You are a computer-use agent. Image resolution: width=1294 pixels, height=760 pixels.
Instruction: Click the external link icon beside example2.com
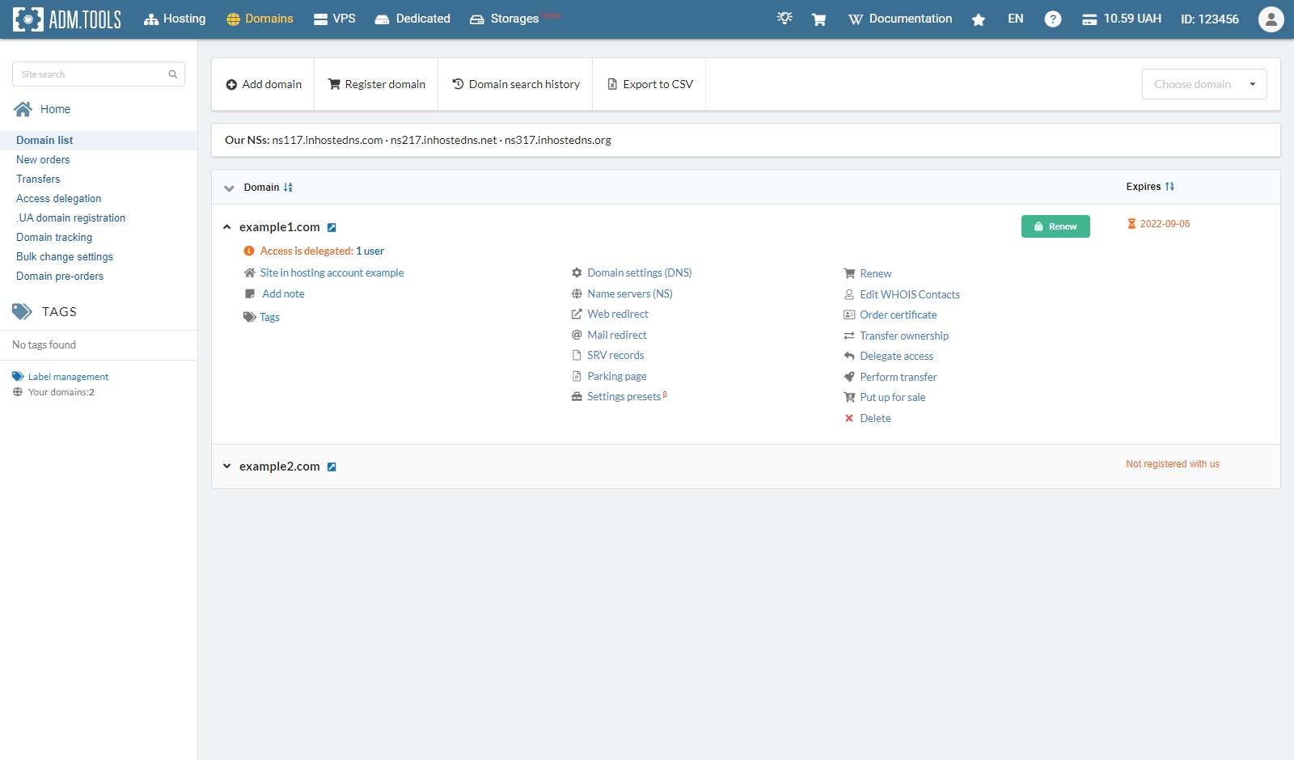[x=332, y=467]
